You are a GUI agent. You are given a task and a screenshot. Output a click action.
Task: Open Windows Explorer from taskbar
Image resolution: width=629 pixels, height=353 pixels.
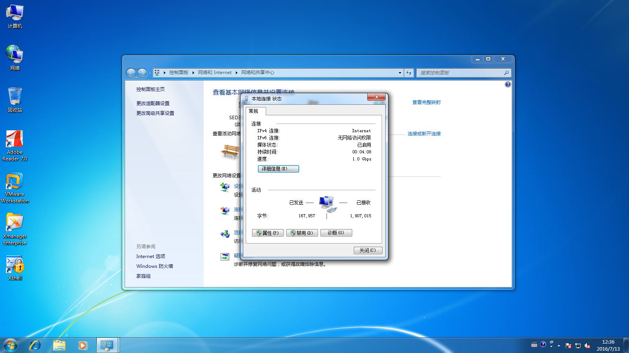(x=59, y=345)
